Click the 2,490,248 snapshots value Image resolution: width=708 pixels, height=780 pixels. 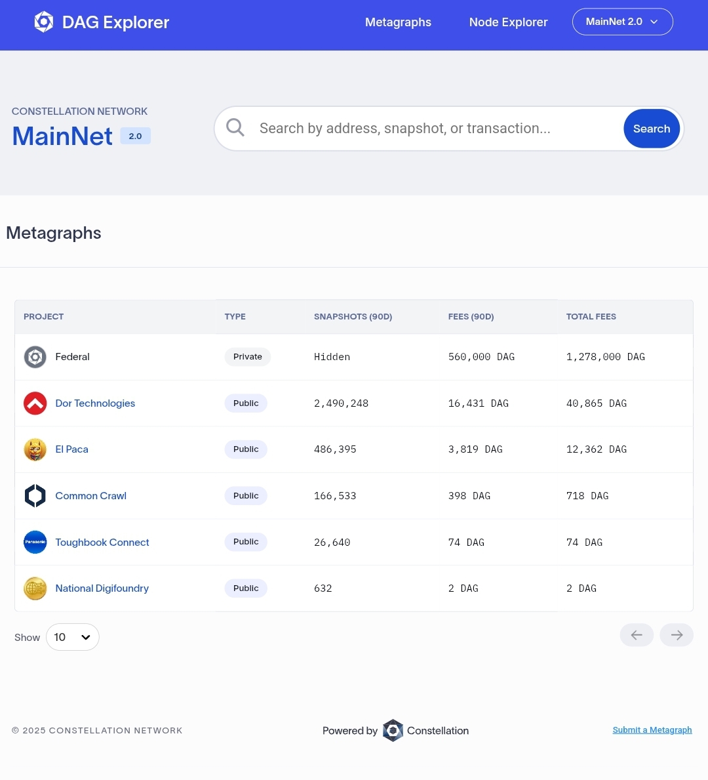click(341, 403)
